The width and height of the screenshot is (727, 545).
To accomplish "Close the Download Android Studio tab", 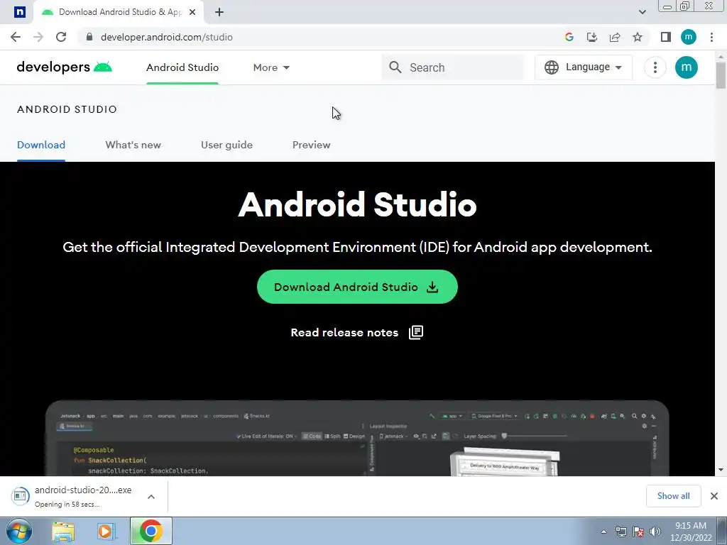I will 192,12.
